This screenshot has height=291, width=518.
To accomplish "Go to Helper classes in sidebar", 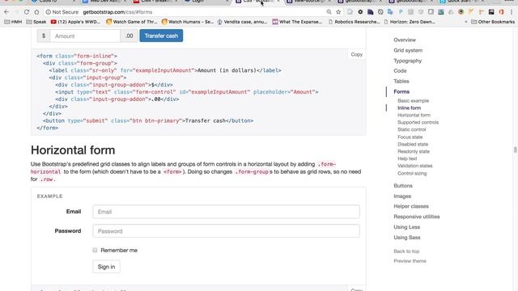I will click(x=411, y=206).
